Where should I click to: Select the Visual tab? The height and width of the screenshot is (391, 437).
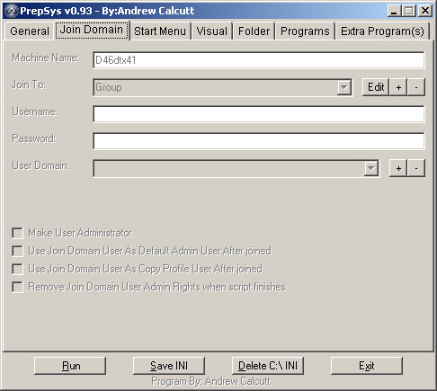point(212,31)
